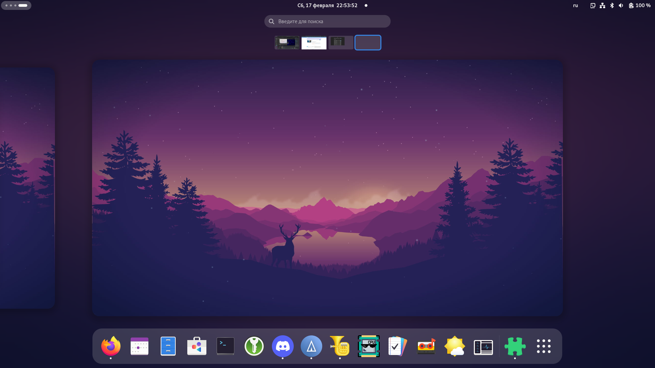Open Discord from the dock
Screen dimensions: 655x368
pyautogui.click(x=283, y=346)
